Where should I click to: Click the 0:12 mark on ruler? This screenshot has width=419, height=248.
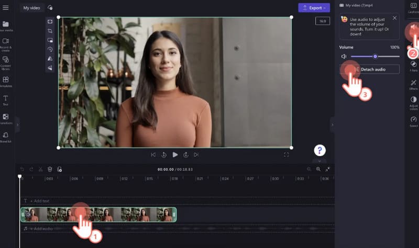coord(125,178)
